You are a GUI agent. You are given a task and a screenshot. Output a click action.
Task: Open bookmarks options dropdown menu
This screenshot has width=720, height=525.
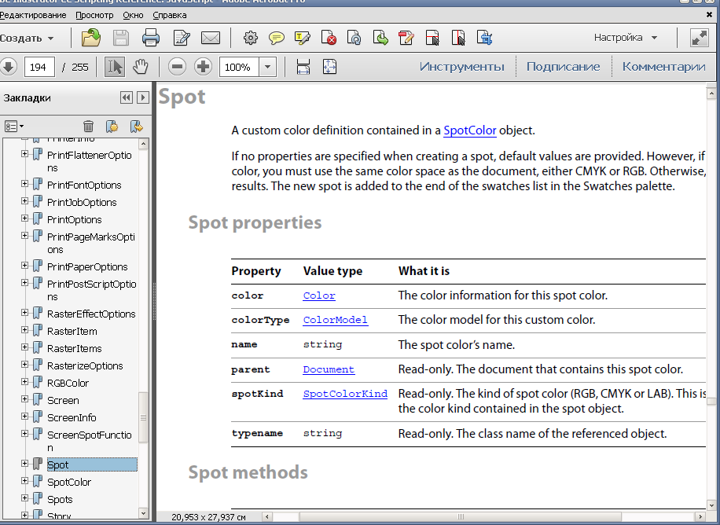click(13, 126)
